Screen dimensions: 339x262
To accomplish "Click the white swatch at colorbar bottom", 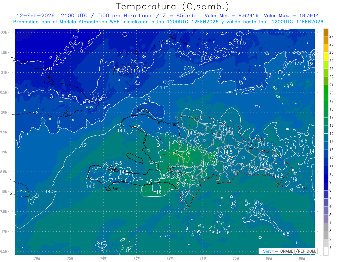I will pyautogui.click(x=326, y=251).
